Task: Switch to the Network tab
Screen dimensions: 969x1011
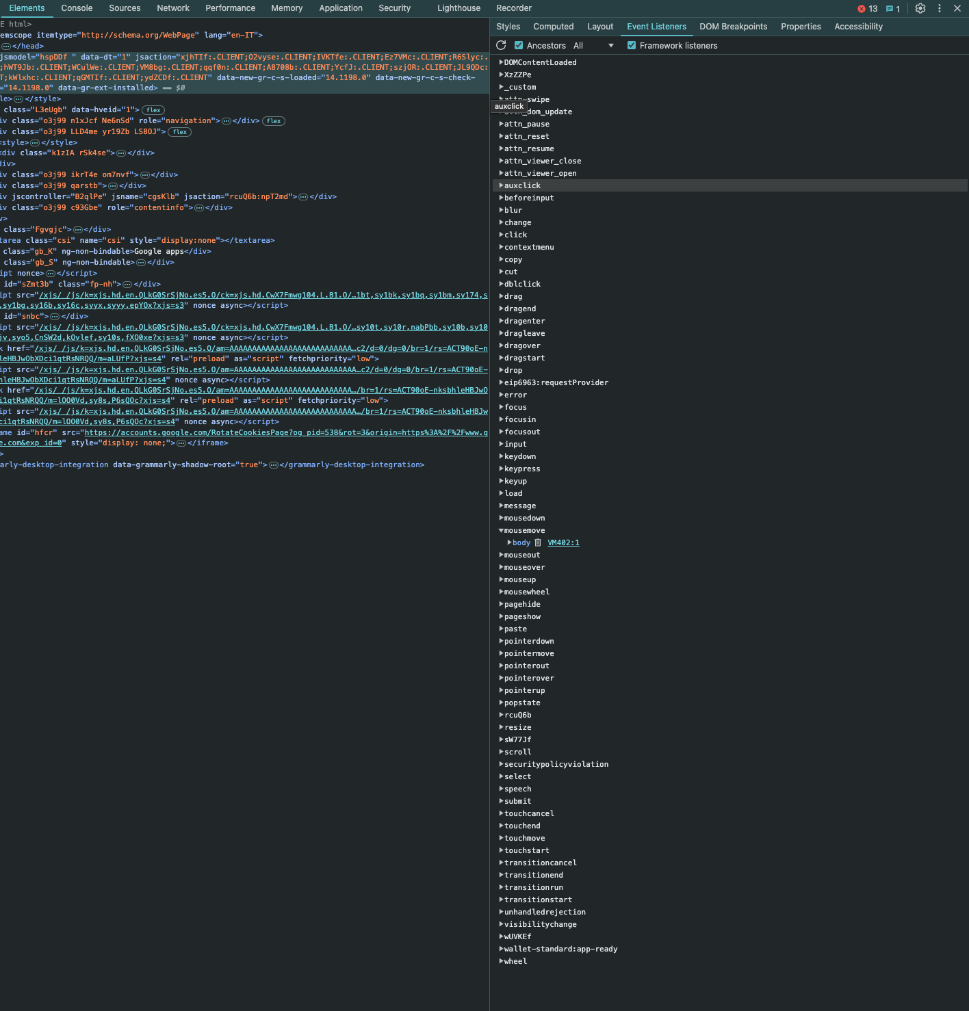Action: [173, 8]
